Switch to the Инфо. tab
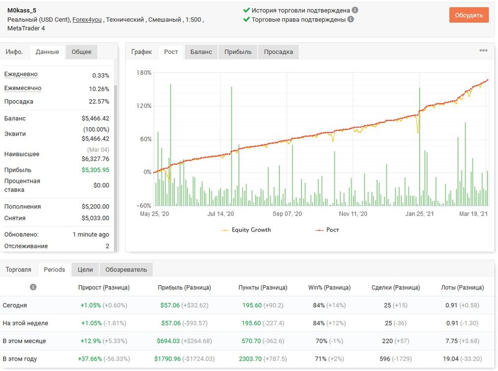This screenshot has height=371, width=498. point(14,52)
